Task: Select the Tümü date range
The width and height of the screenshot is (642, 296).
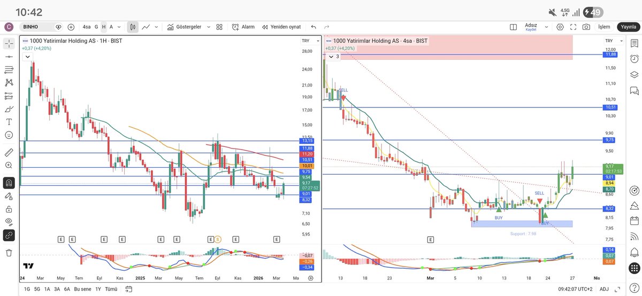Action: (111, 289)
